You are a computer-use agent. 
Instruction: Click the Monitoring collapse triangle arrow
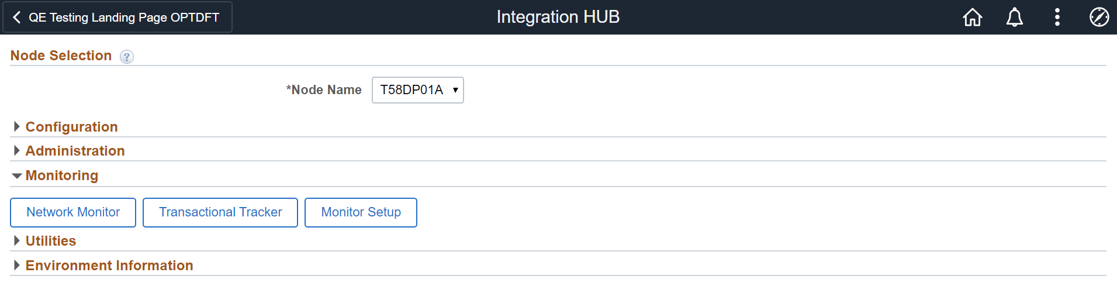pyautogui.click(x=16, y=175)
